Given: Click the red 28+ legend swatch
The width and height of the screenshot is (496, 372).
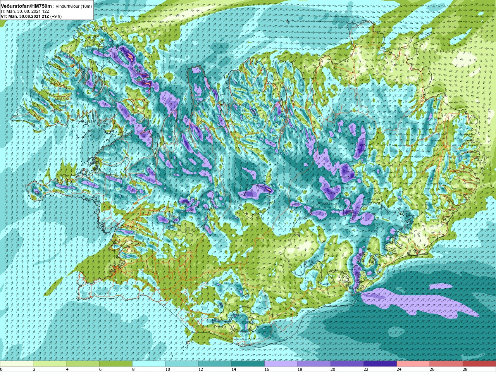Looking at the screenshot, I should [479, 364].
